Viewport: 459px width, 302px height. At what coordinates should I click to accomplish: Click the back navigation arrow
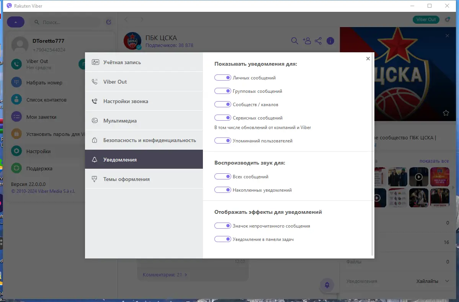click(x=126, y=19)
